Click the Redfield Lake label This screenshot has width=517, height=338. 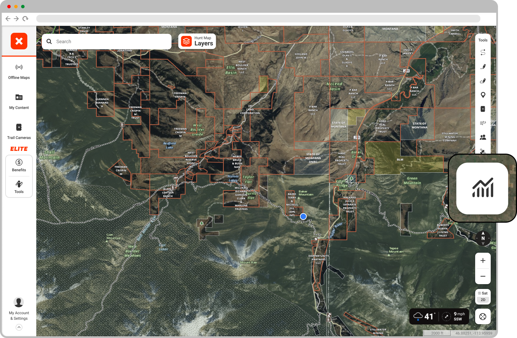(169, 145)
